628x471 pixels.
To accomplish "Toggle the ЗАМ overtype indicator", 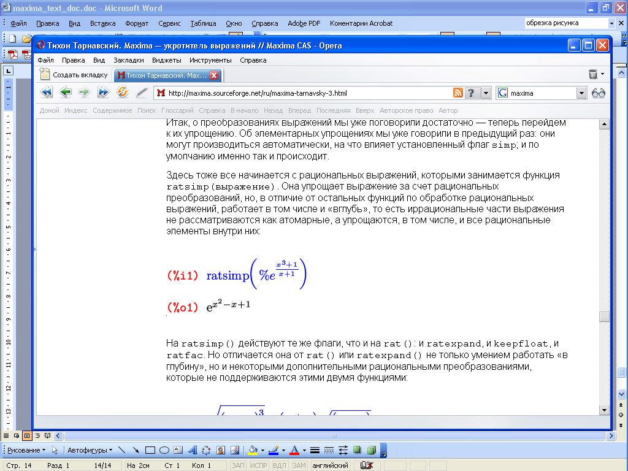I will (299, 465).
